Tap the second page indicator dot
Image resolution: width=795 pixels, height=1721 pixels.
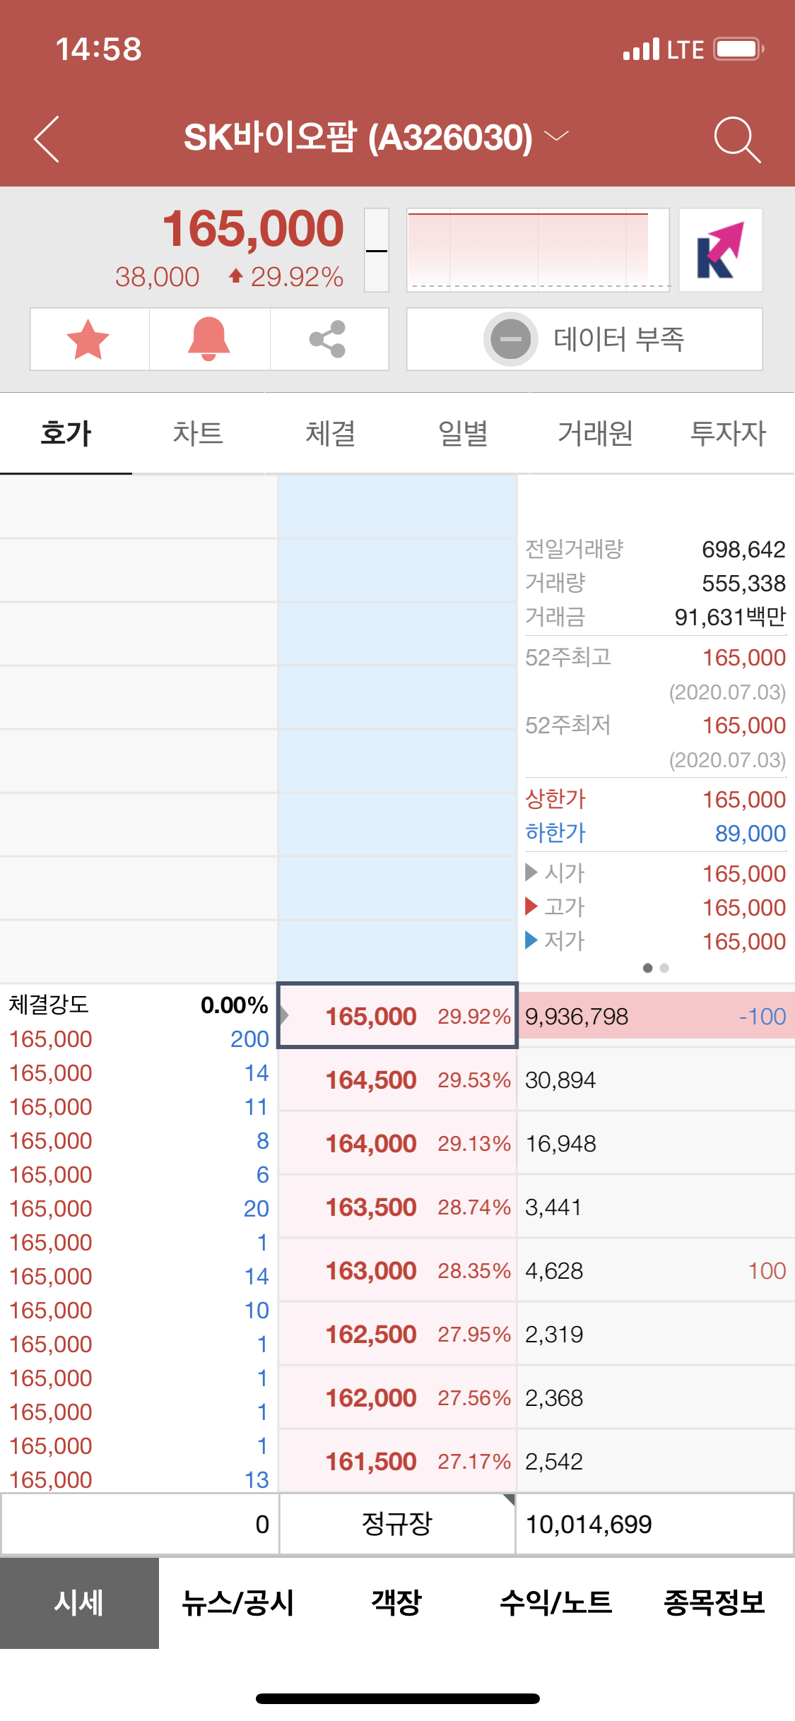pos(664,968)
